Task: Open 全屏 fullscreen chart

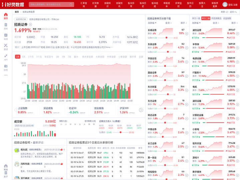Action: point(141,57)
